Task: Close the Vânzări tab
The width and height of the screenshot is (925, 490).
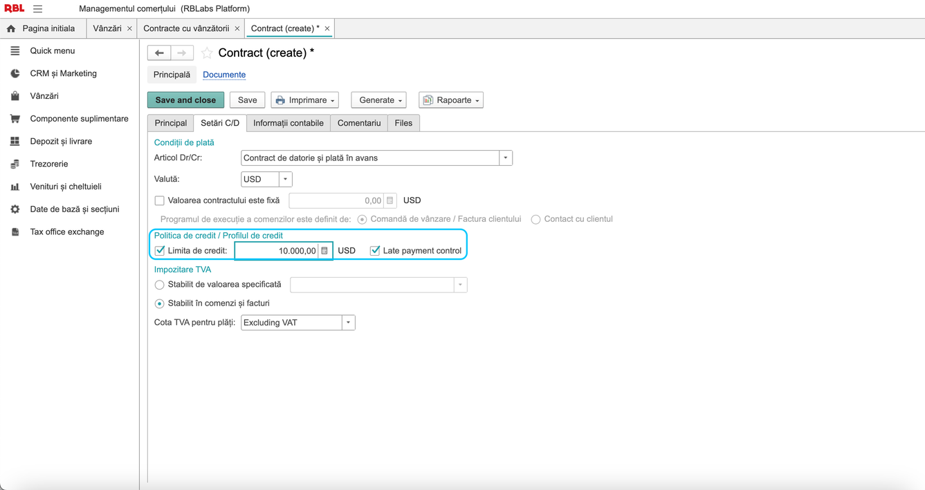Action: pos(129,29)
